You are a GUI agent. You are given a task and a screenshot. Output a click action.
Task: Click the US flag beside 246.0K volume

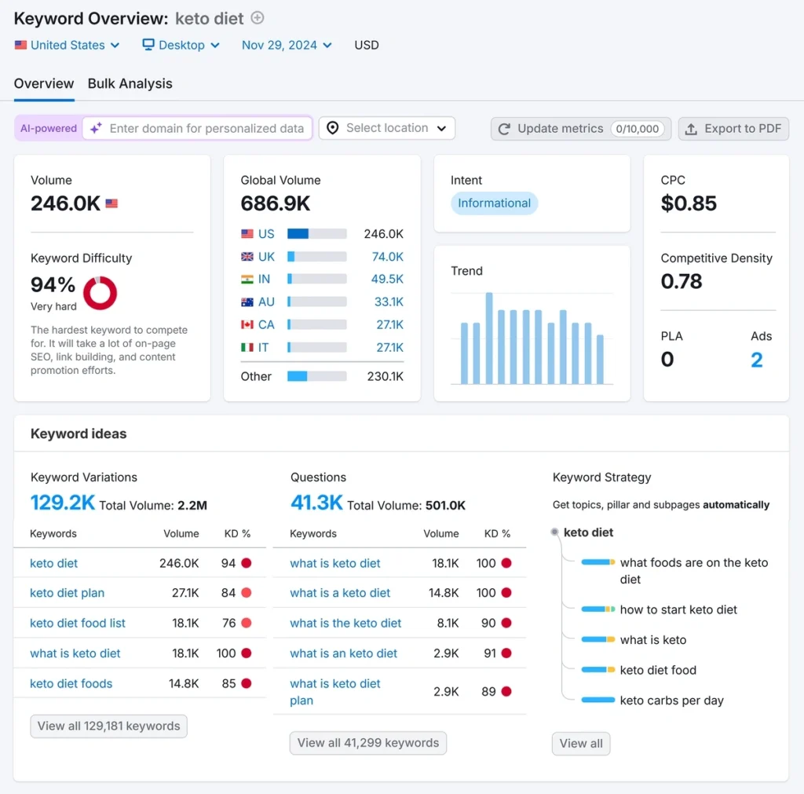click(x=111, y=203)
